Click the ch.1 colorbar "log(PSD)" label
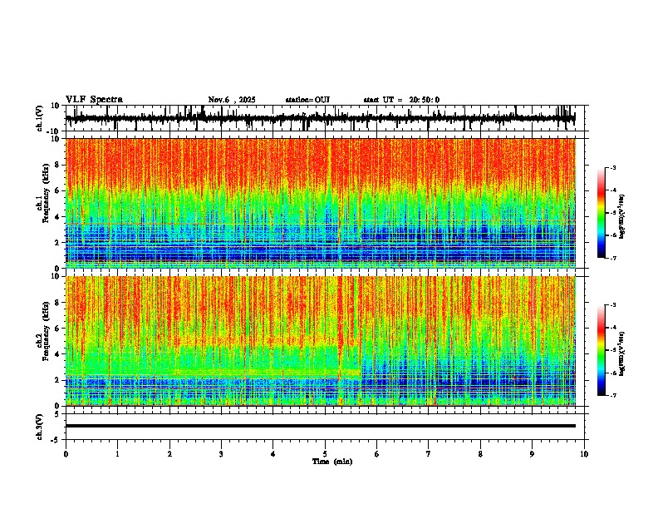 coord(621,217)
